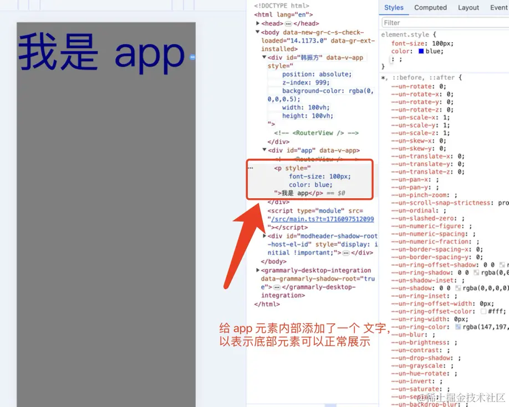Click the ellipsis in modheader div tag
The image size is (509, 407).
tap(346, 253)
